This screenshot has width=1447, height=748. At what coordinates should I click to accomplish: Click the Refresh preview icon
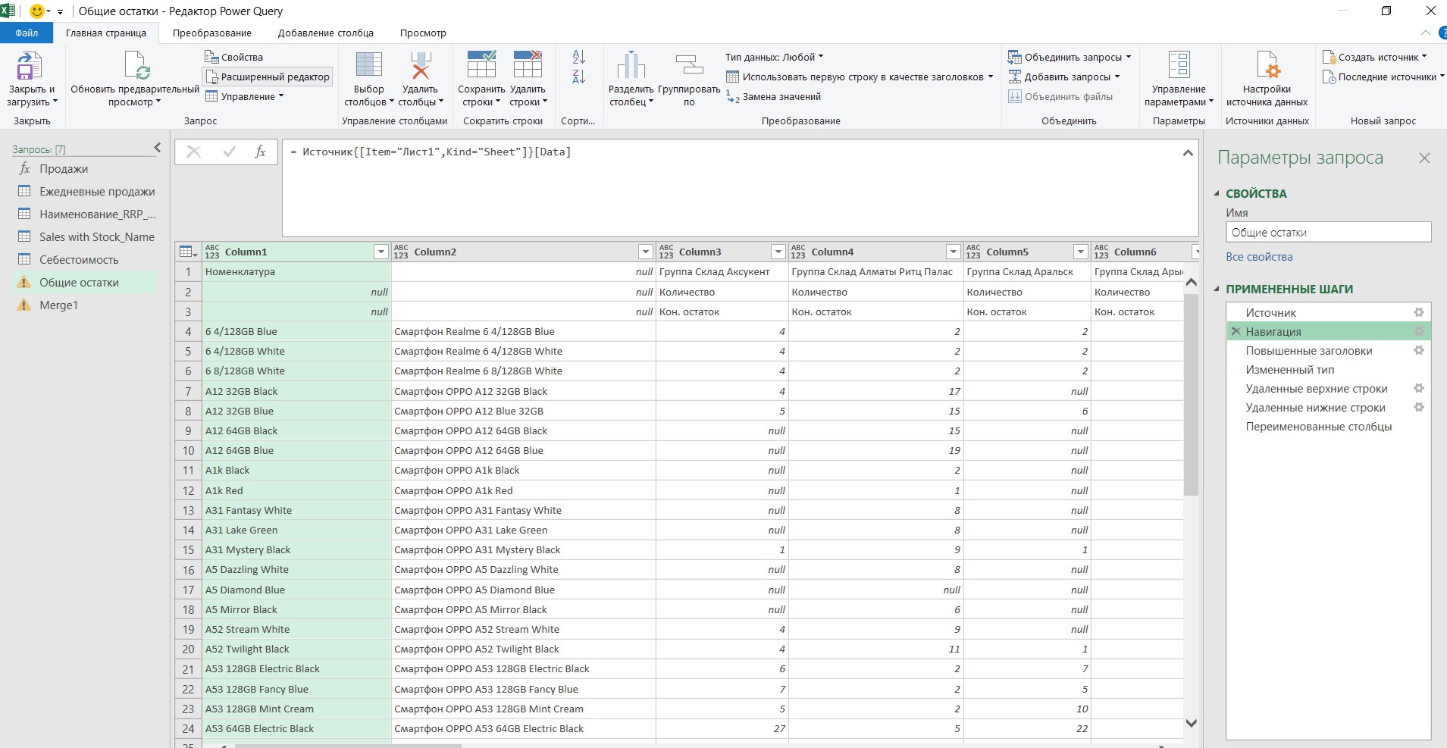136,66
